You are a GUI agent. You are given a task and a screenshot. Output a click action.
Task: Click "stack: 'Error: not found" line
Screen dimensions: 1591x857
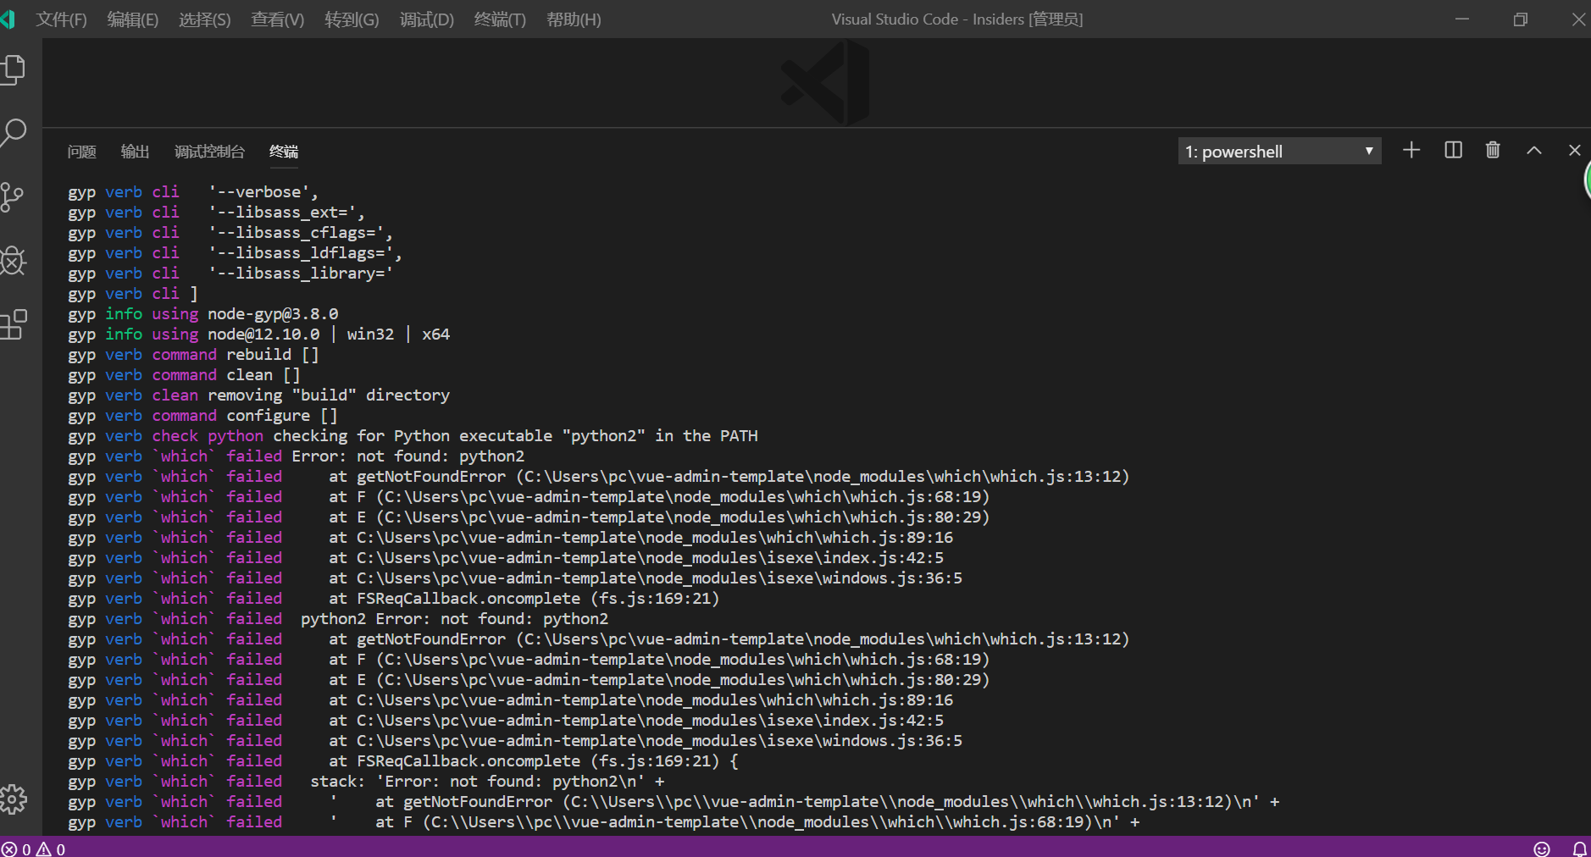click(x=487, y=782)
